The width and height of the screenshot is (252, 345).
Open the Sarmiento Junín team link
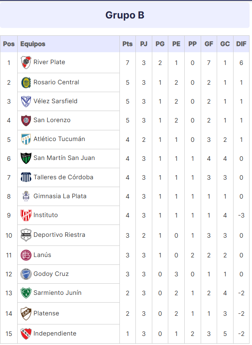(x=57, y=293)
